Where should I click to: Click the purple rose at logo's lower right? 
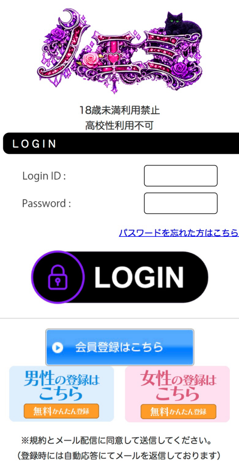(x=180, y=71)
